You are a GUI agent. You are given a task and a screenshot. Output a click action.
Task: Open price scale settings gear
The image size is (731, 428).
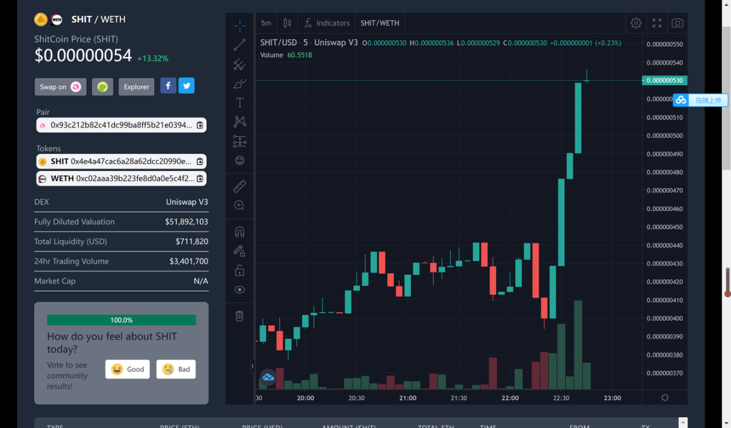pyautogui.click(x=665, y=398)
